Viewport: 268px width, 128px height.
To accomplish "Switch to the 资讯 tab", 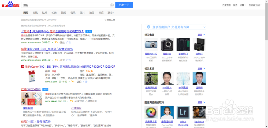I will [x=35, y=13].
